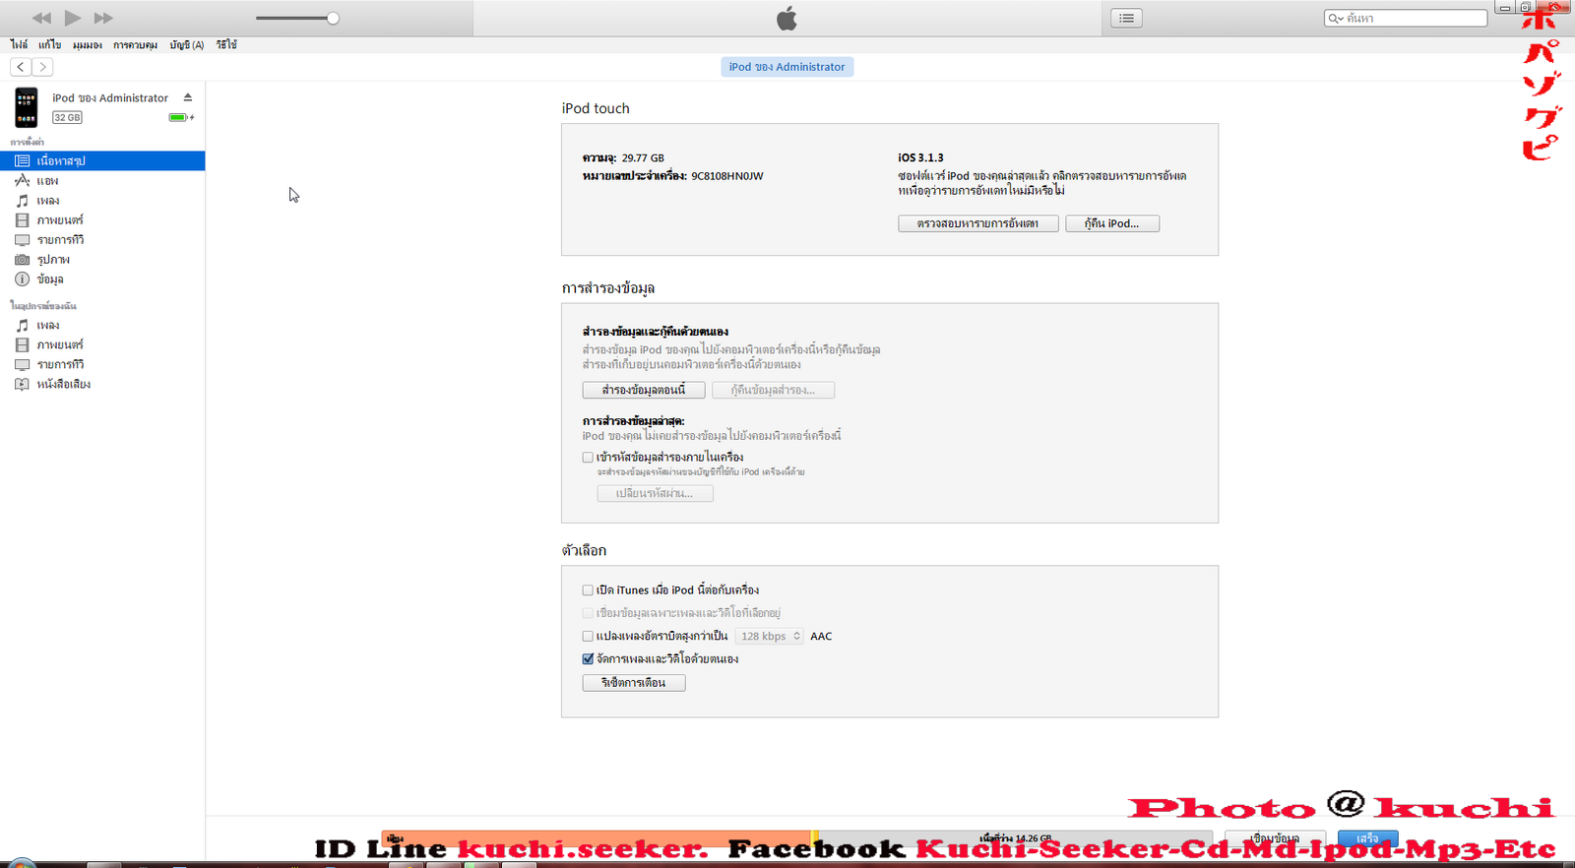The width and height of the screenshot is (1575, 868).
Task: Go back with the left chevron button
Action: [21, 67]
